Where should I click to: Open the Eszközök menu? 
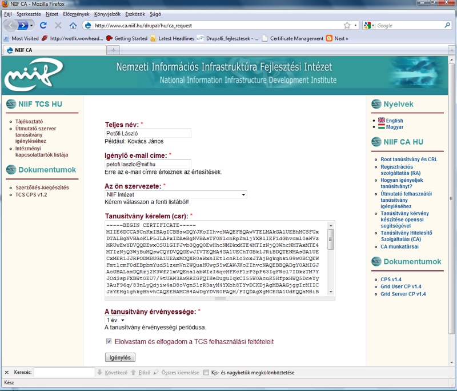pyautogui.click(x=135, y=14)
